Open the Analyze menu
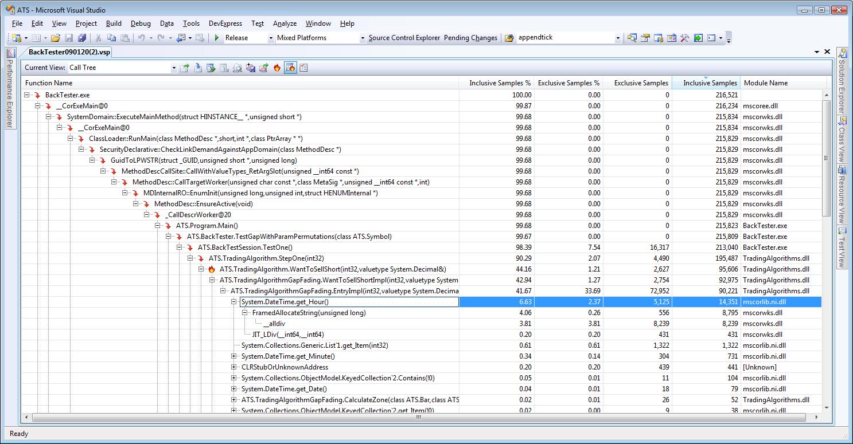This screenshot has height=444, width=853. (x=285, y=23)
